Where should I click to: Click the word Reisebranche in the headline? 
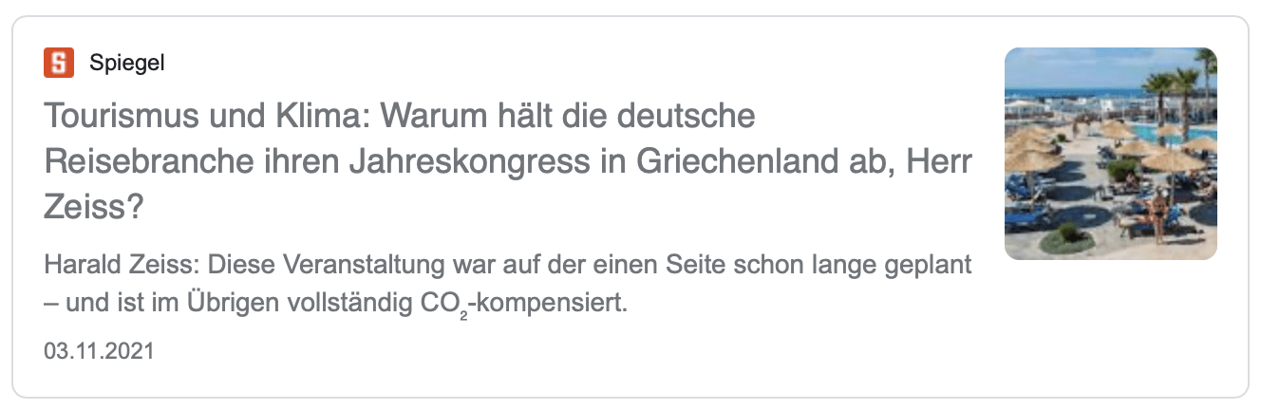138,162
